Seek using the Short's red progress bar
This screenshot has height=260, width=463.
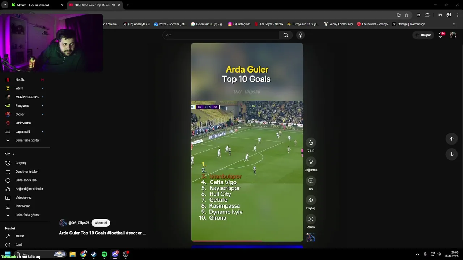point(247,240)
